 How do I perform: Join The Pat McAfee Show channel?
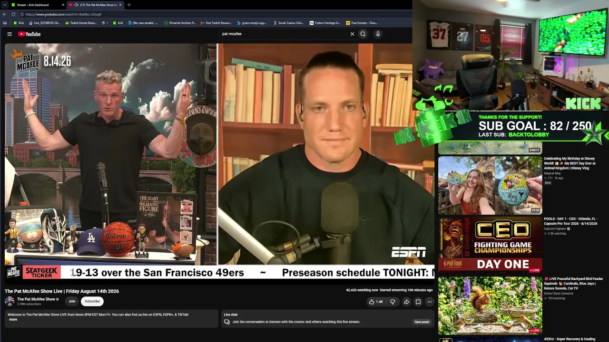(x=72, y=301)
